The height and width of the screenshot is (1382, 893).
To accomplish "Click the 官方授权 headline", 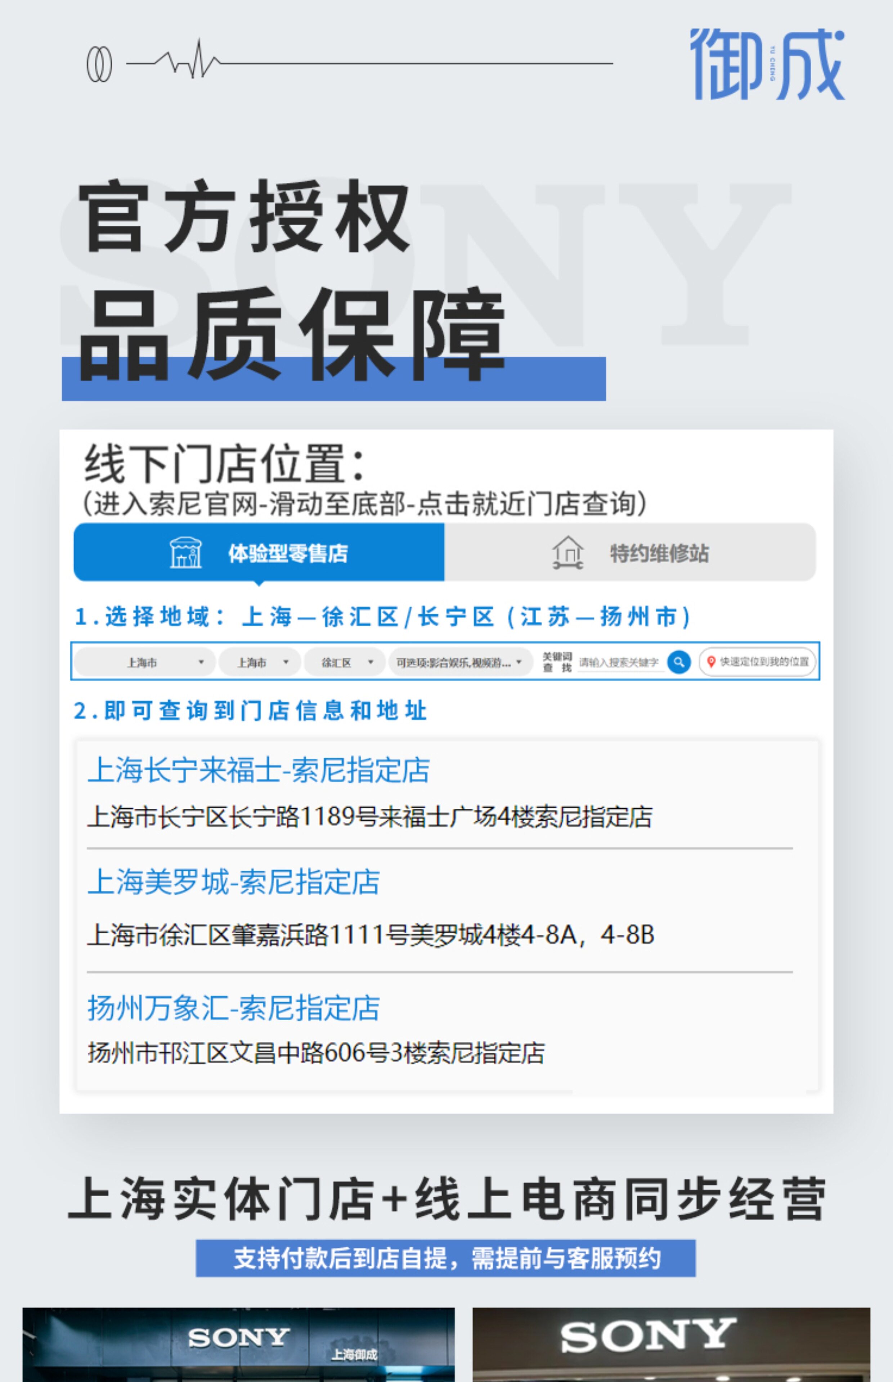I will coord(244,217).
